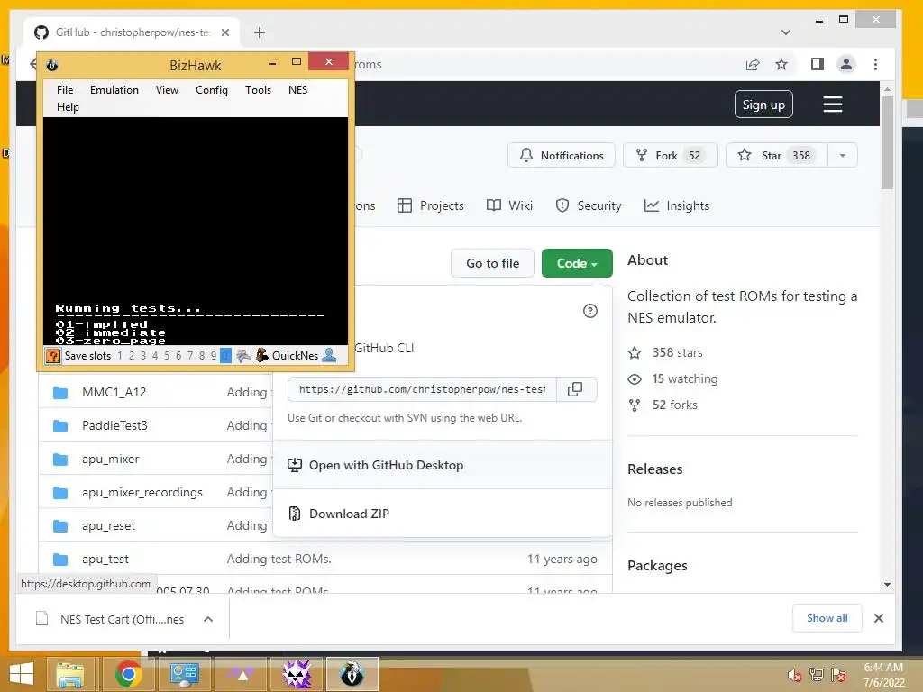Click the blue user icon in BizHawk status bar

(x=330, y=355)
